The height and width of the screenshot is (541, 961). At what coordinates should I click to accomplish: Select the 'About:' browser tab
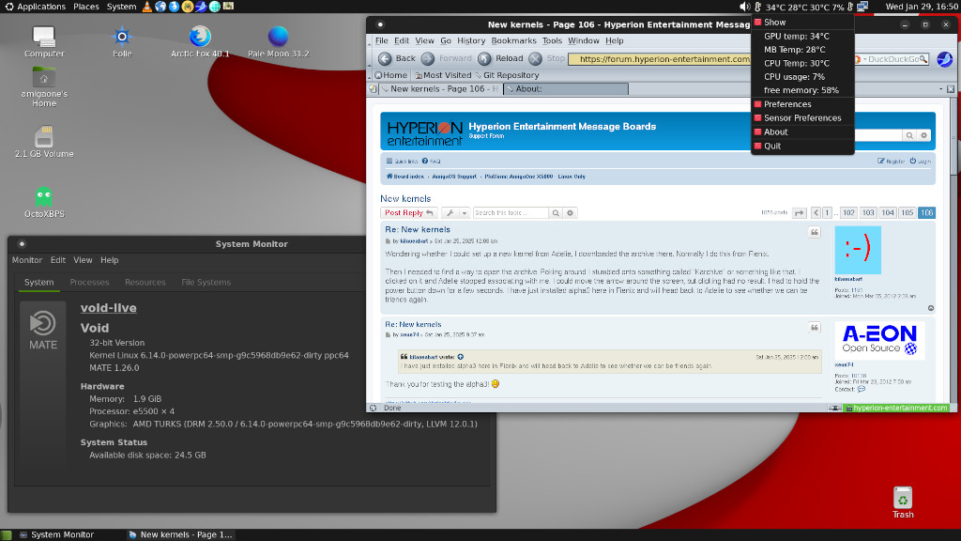tap(566, 89)
